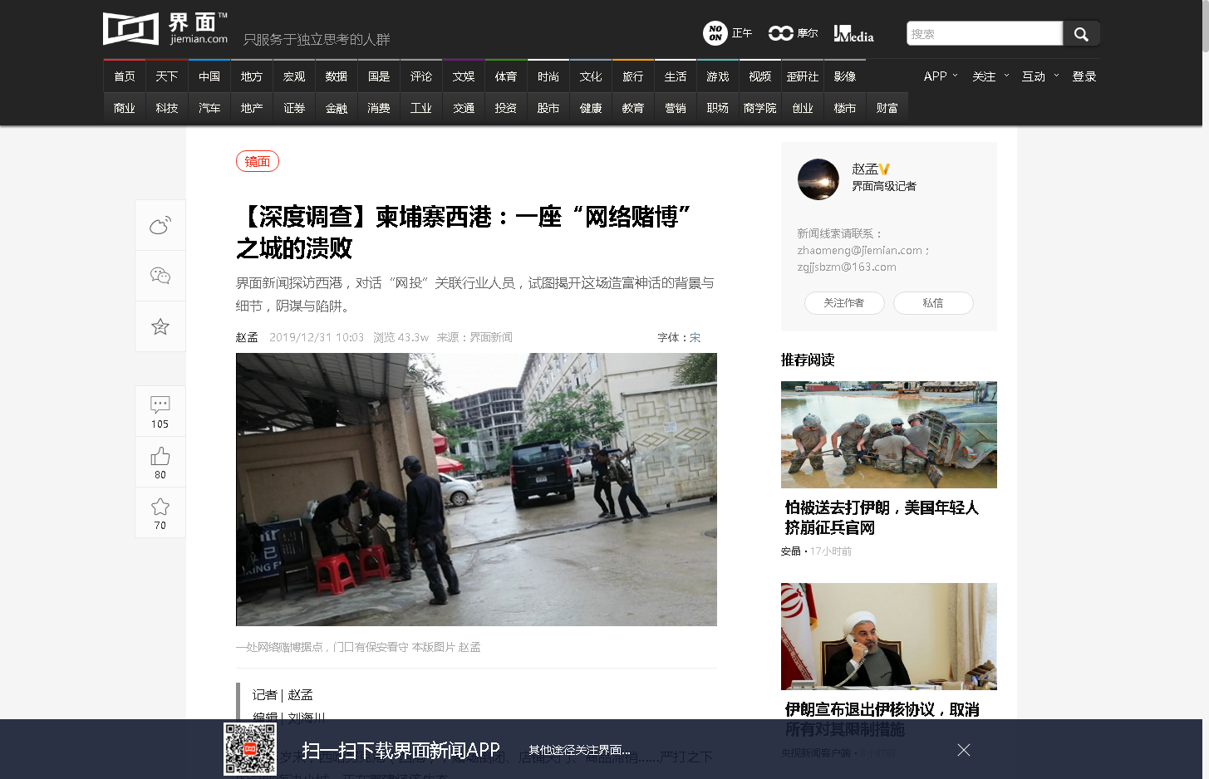Click the 登录 login link

click(1084, 76)
